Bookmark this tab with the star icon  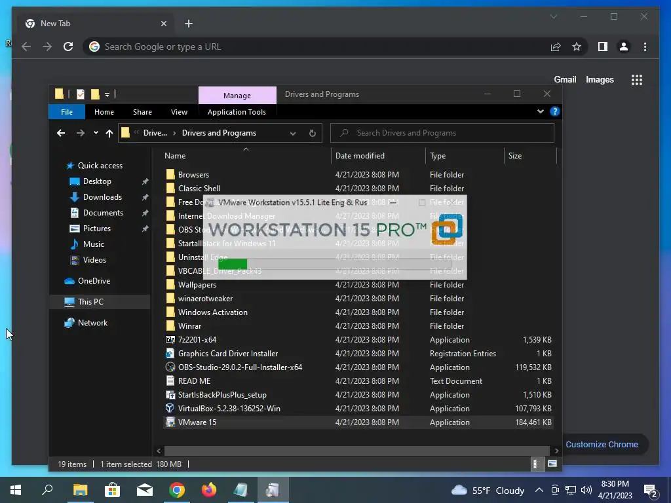click(577, 47)
